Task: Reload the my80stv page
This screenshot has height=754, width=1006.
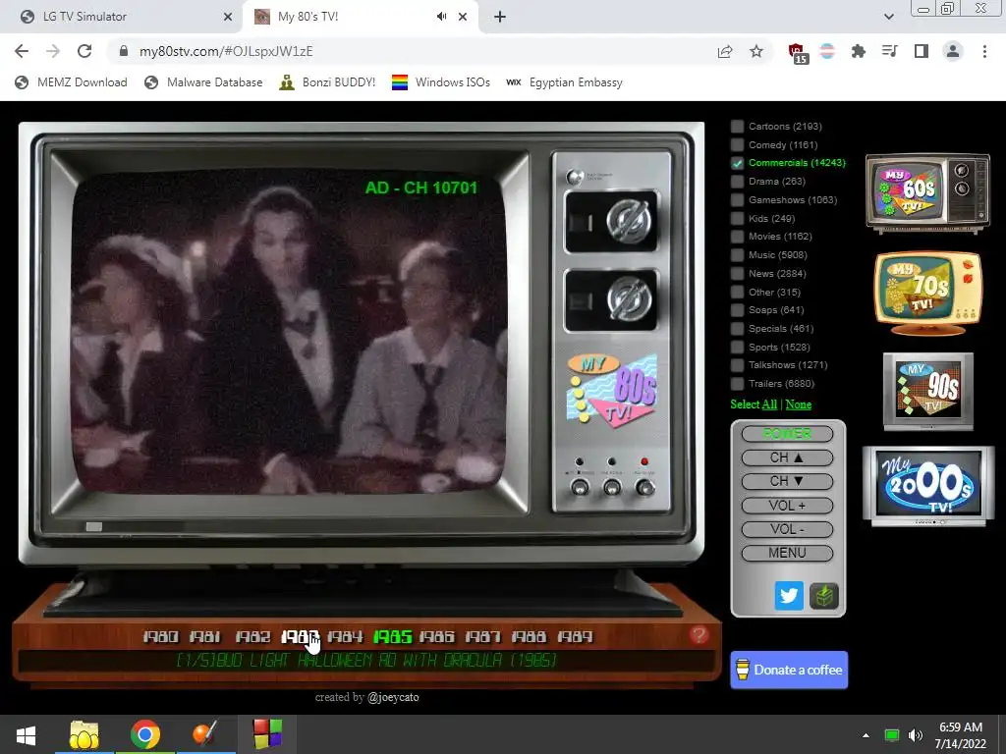Action: tap(84, 51)
